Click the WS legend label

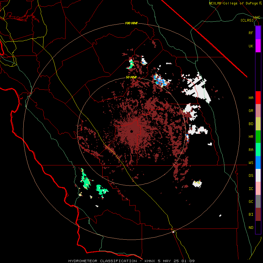[x=251, y=163]
